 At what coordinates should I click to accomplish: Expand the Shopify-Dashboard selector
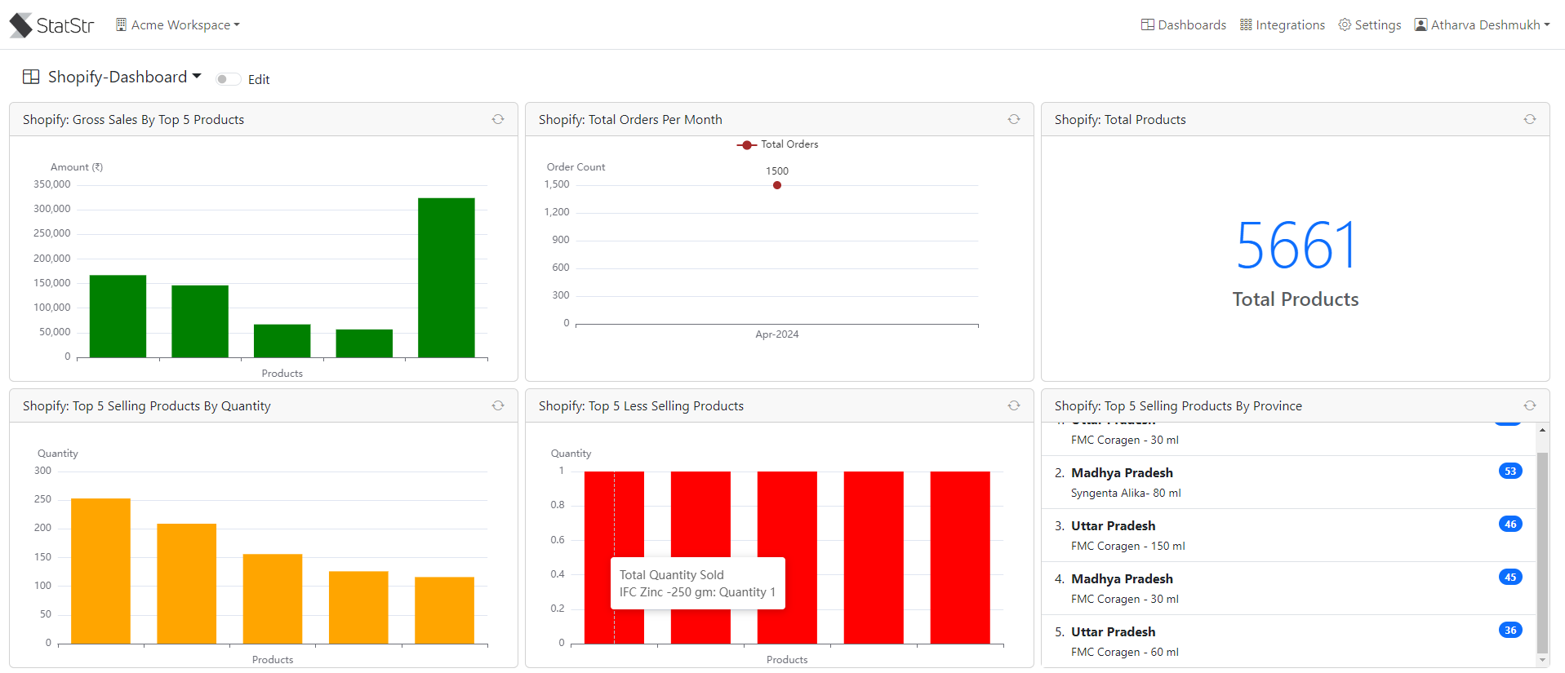point(124,77)
